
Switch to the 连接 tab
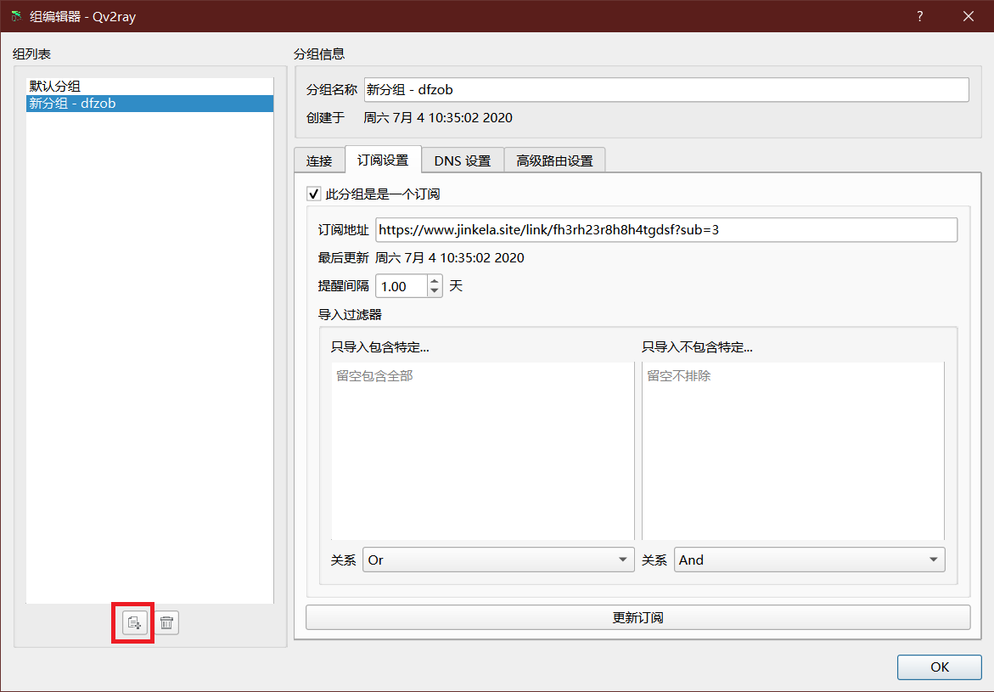pyautogui.click(x=319, y=160)
